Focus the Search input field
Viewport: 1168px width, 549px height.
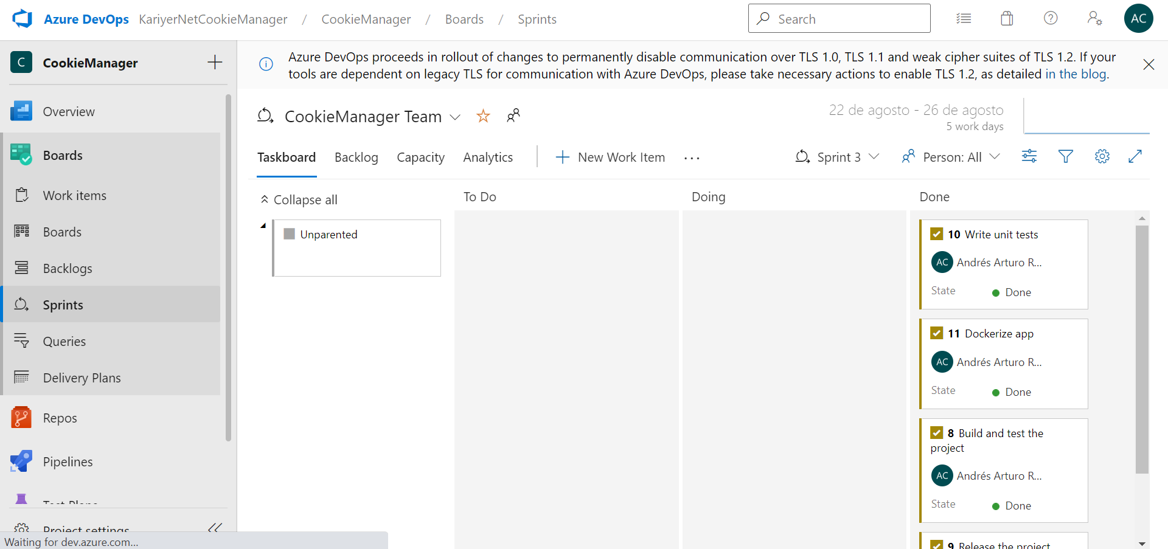tap(839, 18)
